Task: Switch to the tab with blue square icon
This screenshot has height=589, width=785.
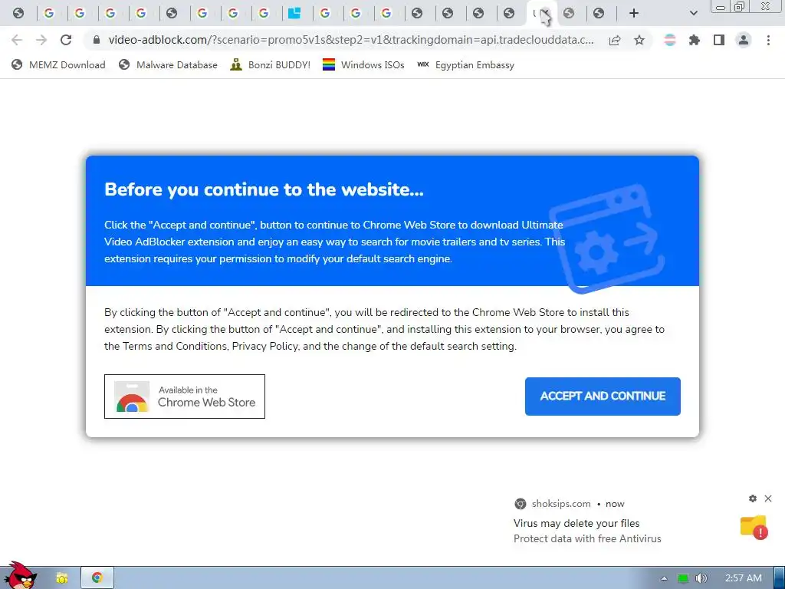Action: (x=294, y=13)
